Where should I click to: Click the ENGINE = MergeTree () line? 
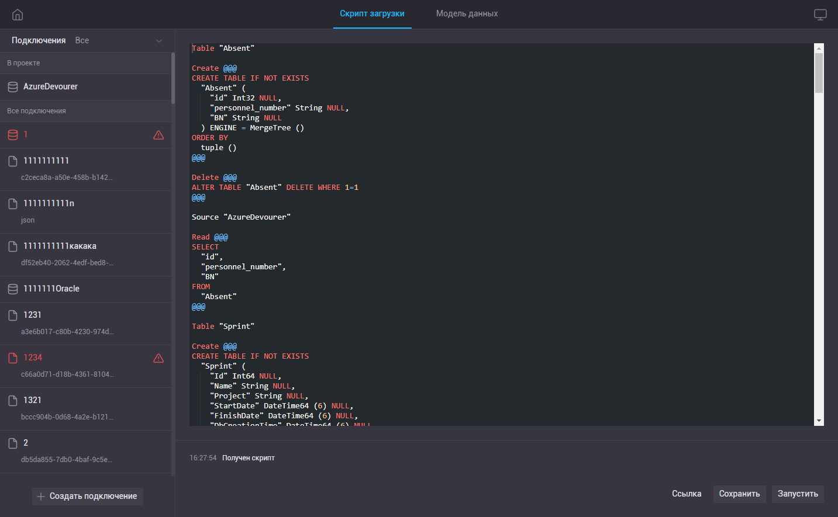pyautogui.click(x=253, y=128)
